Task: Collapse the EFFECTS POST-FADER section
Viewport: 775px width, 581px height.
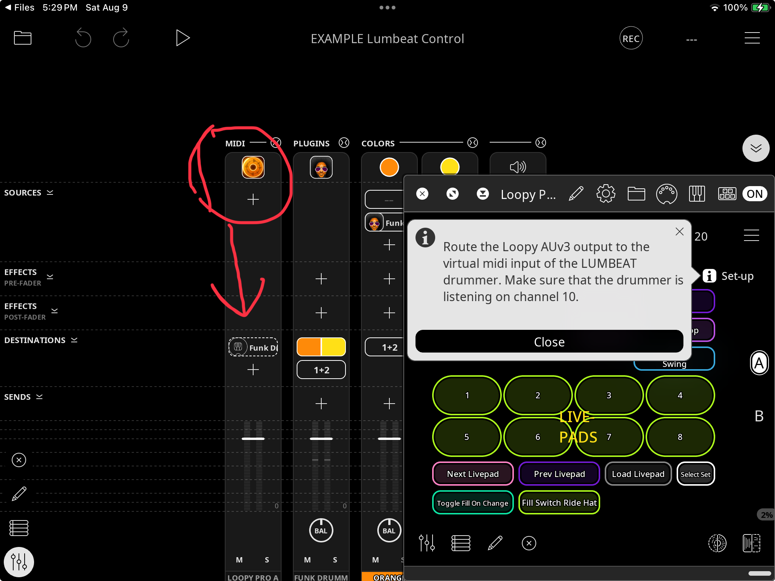Action: click(x=54, y=311)
